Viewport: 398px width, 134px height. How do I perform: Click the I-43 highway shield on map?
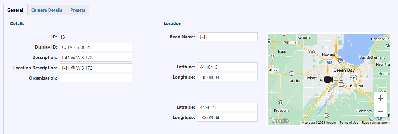coord(340,60)
